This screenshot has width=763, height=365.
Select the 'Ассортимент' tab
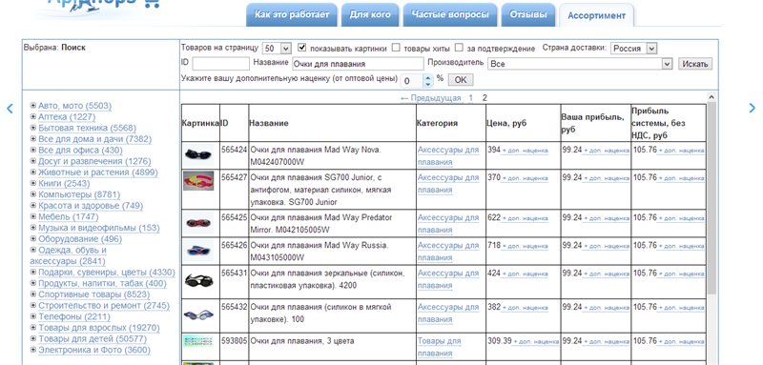click(x=597, y=15)
